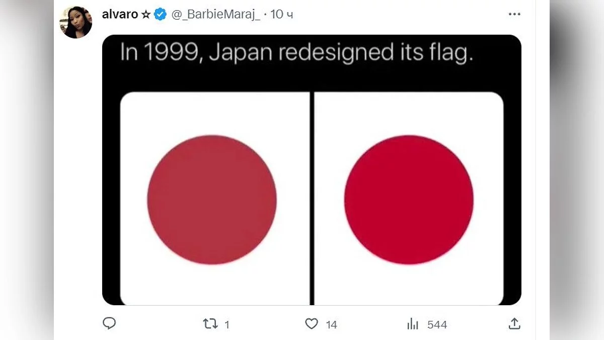Click the "10 ч" tweet timestamp

tap(282, 15)
